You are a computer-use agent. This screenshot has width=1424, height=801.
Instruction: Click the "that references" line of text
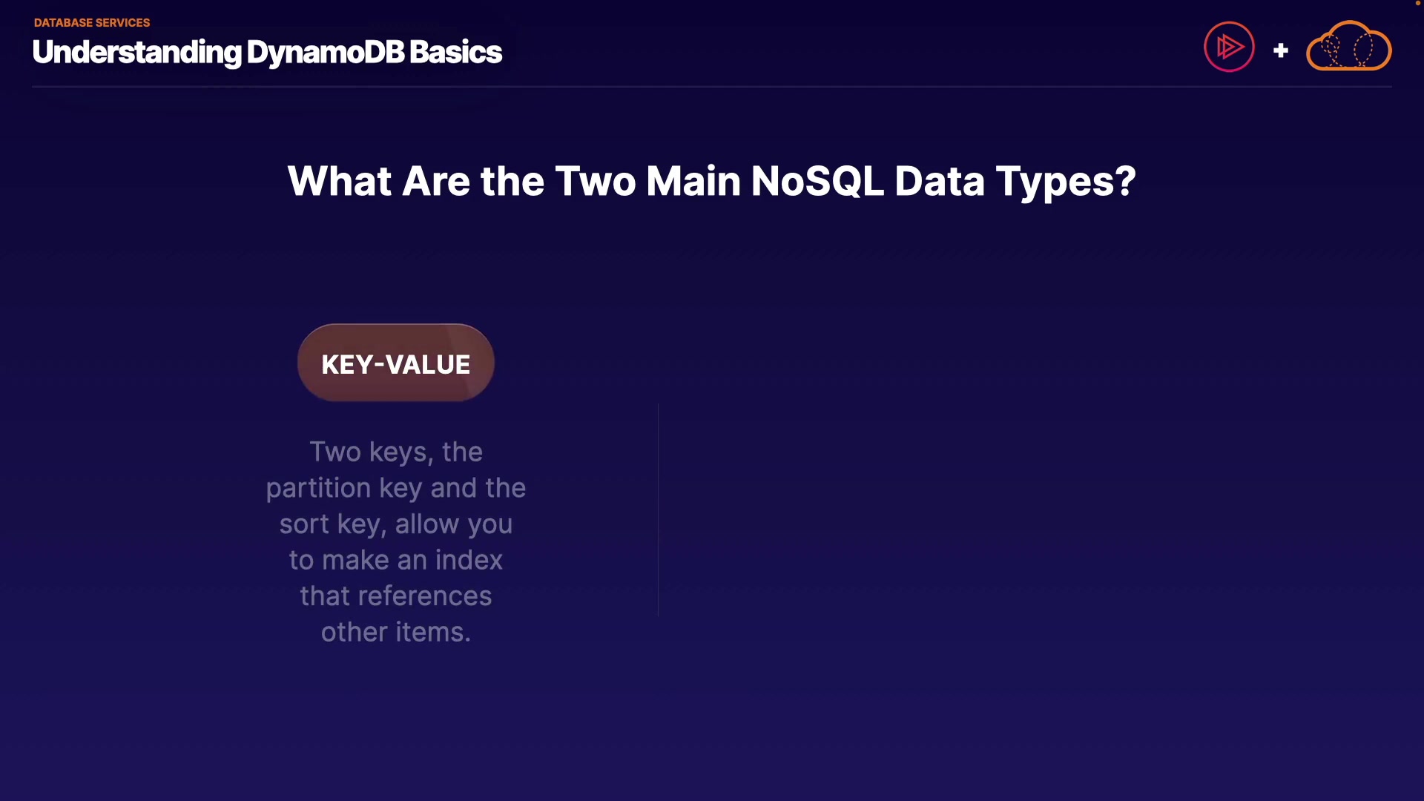coord(395,596)
